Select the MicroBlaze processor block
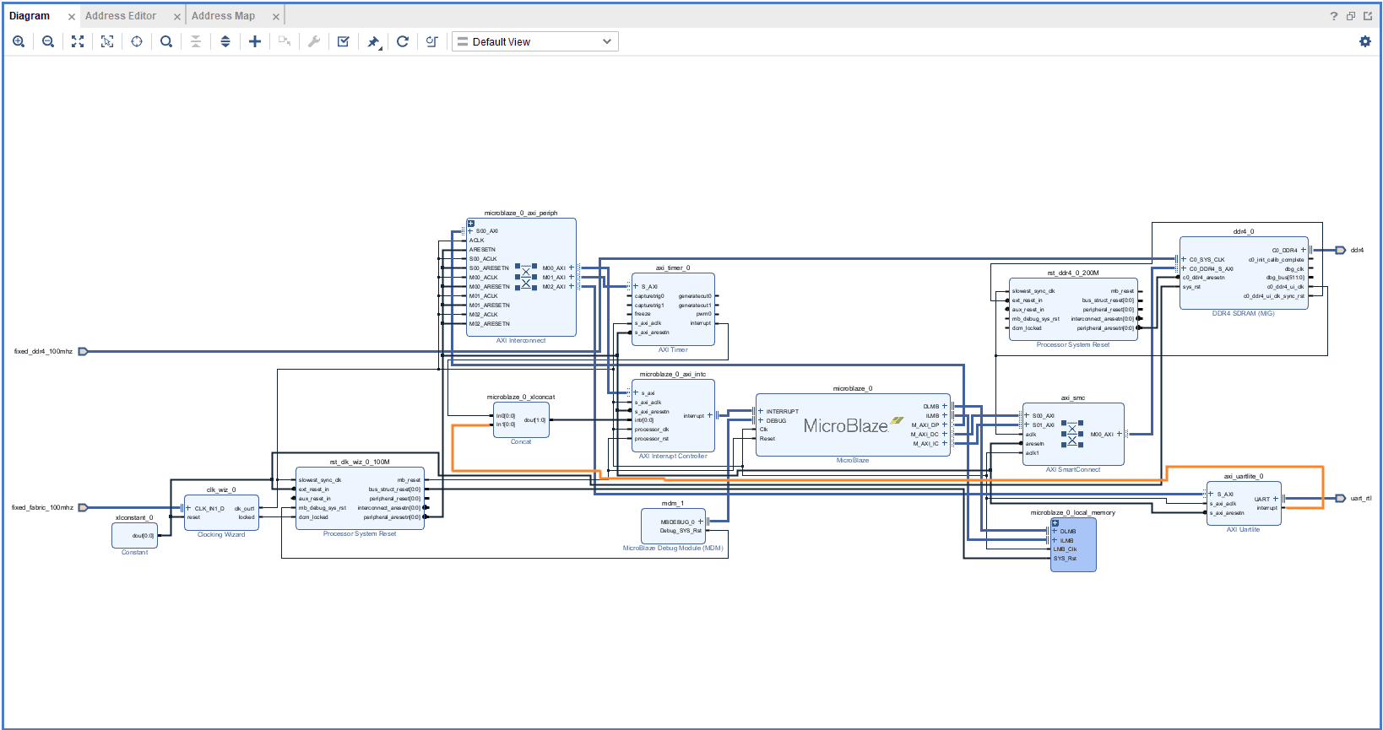The height and width of the screenshot is (730, 1383). point(853,426)
